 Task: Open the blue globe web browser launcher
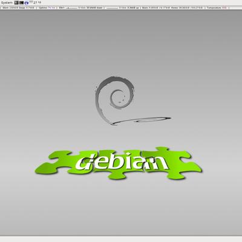point(27,3)
